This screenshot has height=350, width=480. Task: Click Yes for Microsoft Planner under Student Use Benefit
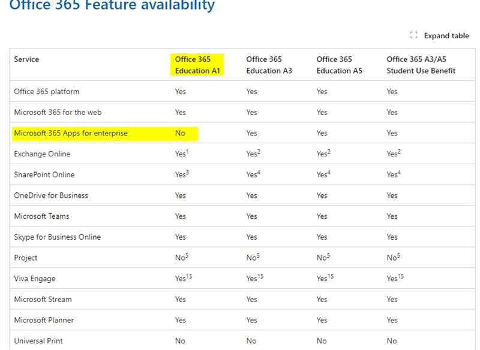(x=392, y=320)
